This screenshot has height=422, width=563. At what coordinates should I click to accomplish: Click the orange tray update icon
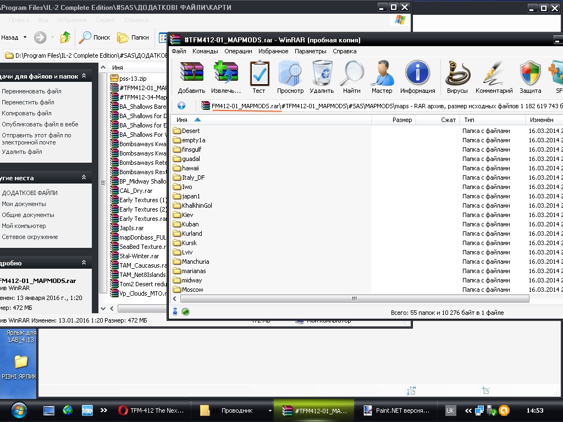coord(504,410)
